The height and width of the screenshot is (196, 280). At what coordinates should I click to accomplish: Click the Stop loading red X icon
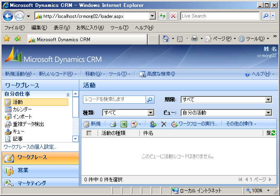pyautogui.click(x=173, y=16)
